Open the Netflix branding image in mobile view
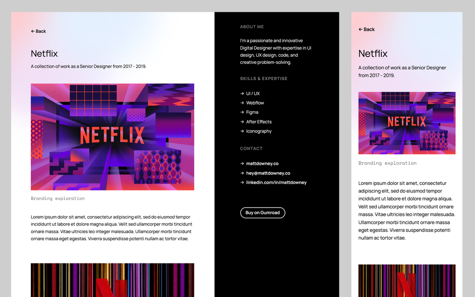 tap(407, 123)
